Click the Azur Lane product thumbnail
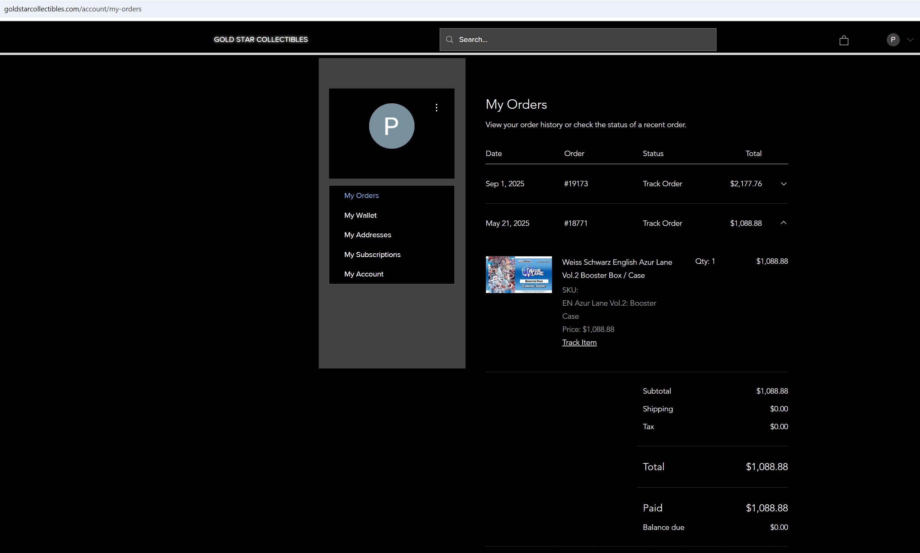 tap(518, 274)
